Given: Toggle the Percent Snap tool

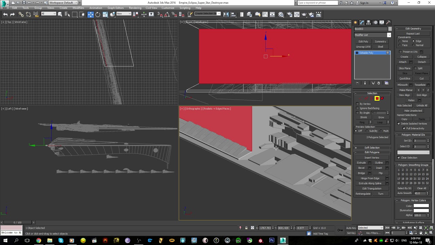Looking at the screenshot, I should click(x=174, y=14).
